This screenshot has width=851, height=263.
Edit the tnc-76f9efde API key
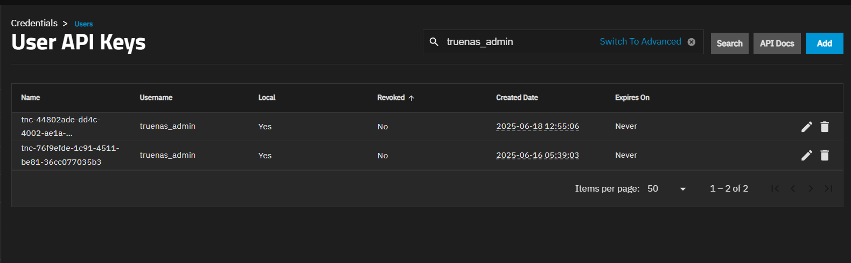[x=806, y=156]
